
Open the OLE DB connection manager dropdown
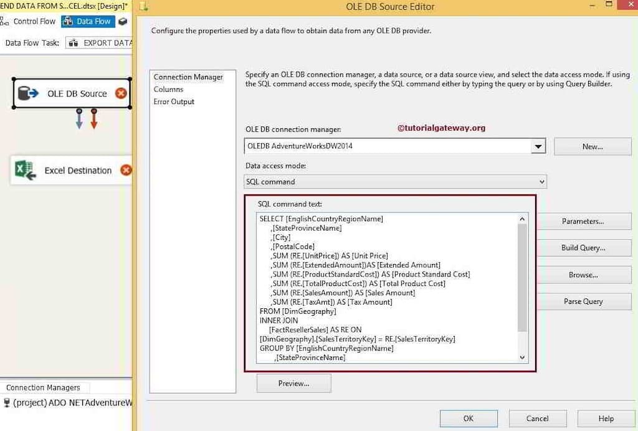(538, 146)
